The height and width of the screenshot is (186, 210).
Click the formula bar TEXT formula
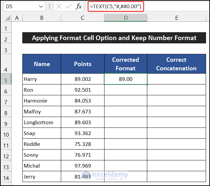pyautogui.click(x=115, y=6)
